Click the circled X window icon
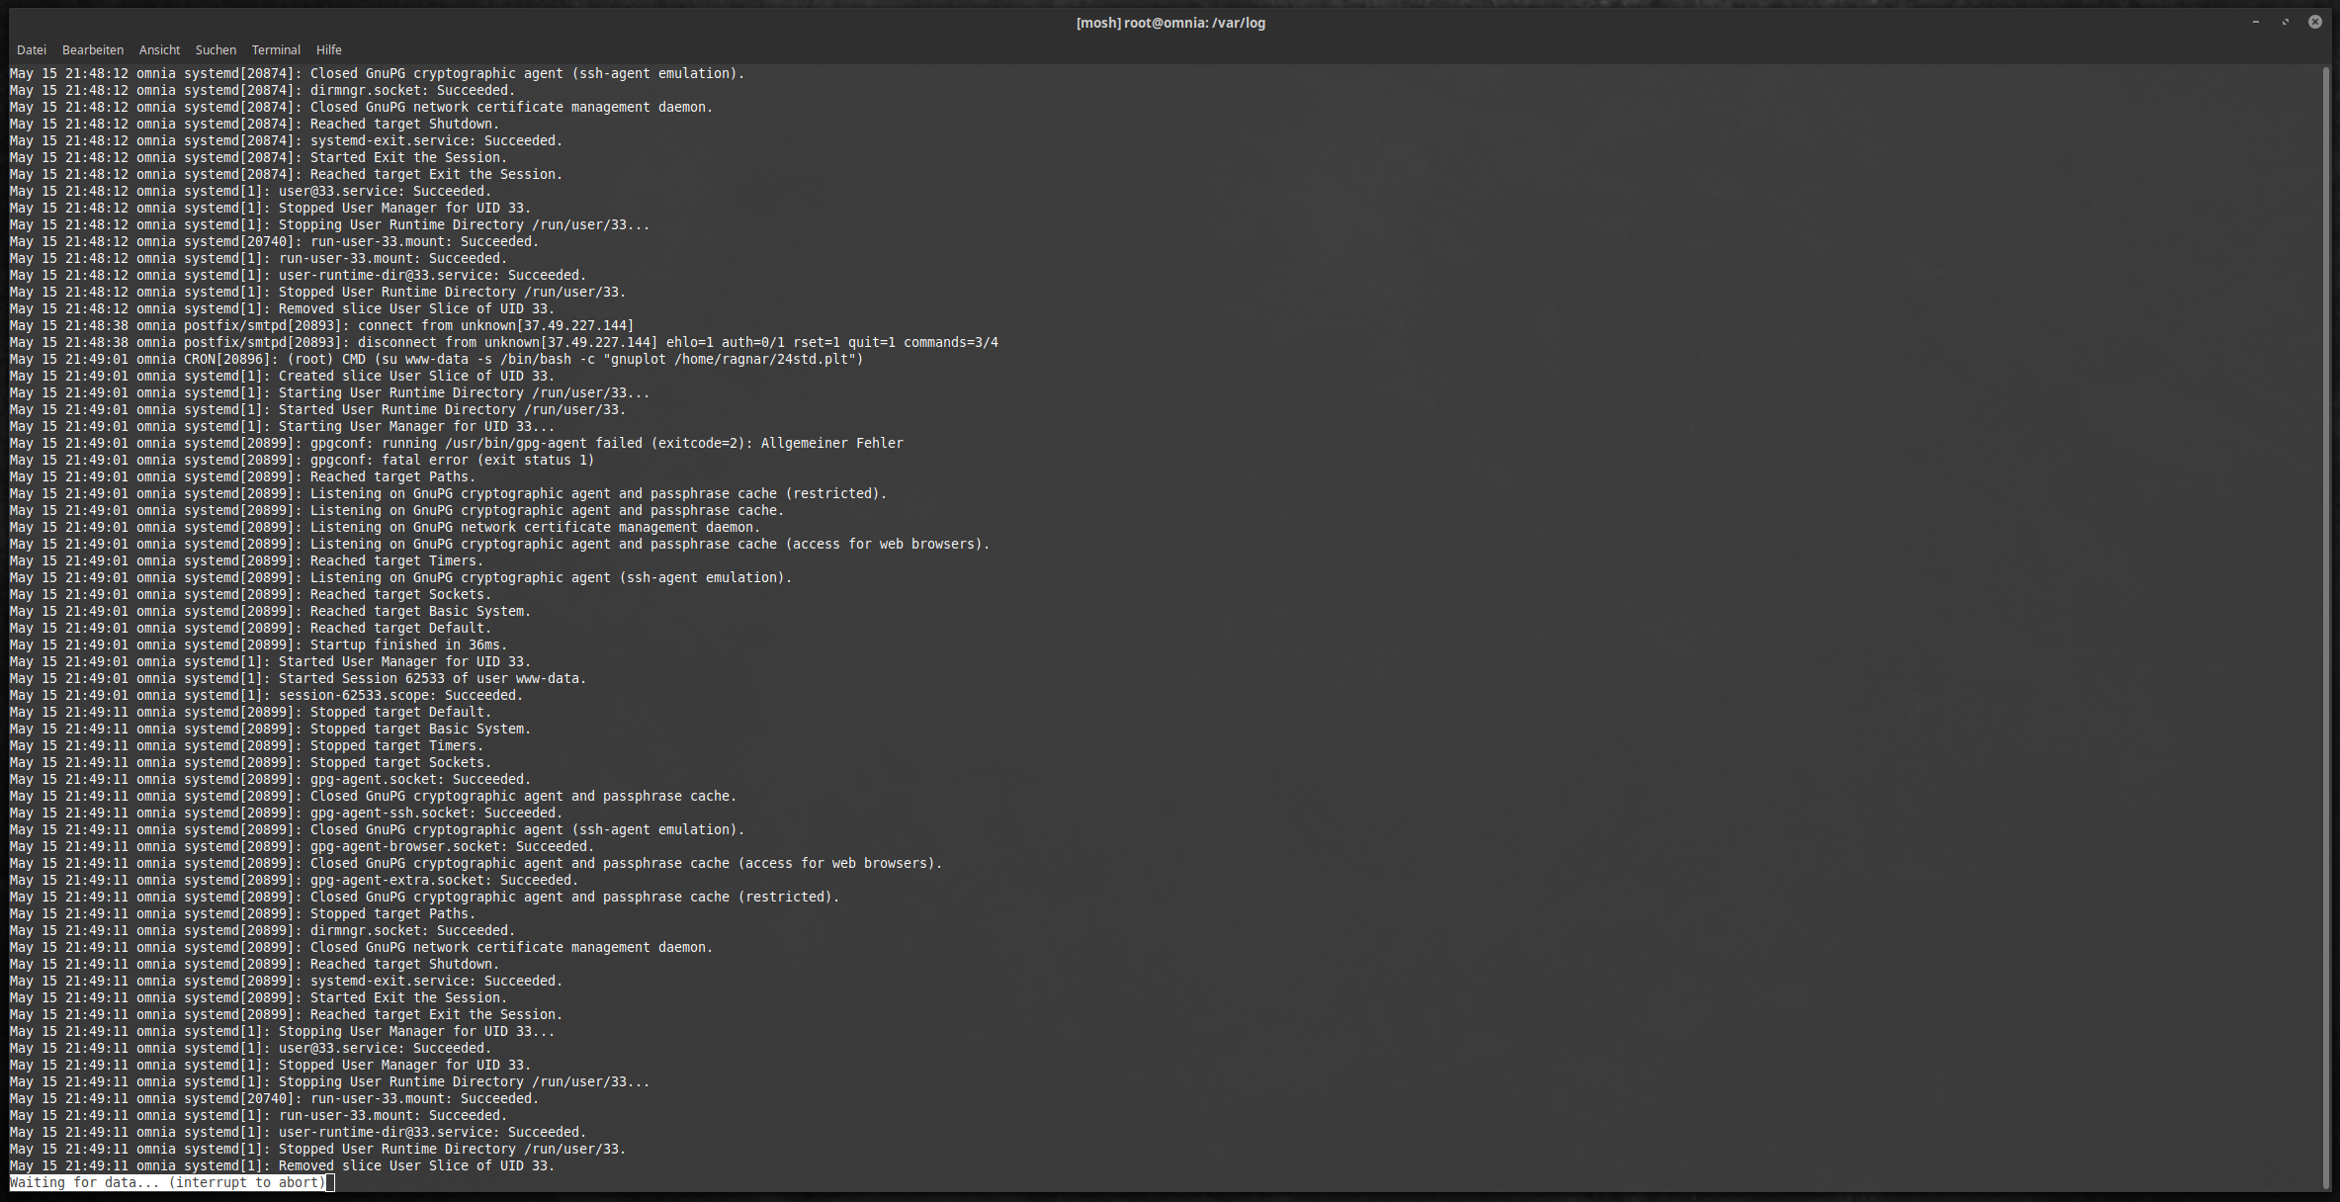The height and width of the screenshot is (1202, 2340). click(x=2314, y=22)
